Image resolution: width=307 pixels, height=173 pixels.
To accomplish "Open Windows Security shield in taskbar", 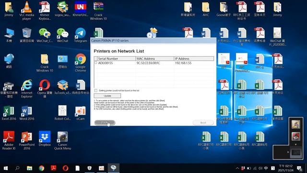I will (90, 168).
